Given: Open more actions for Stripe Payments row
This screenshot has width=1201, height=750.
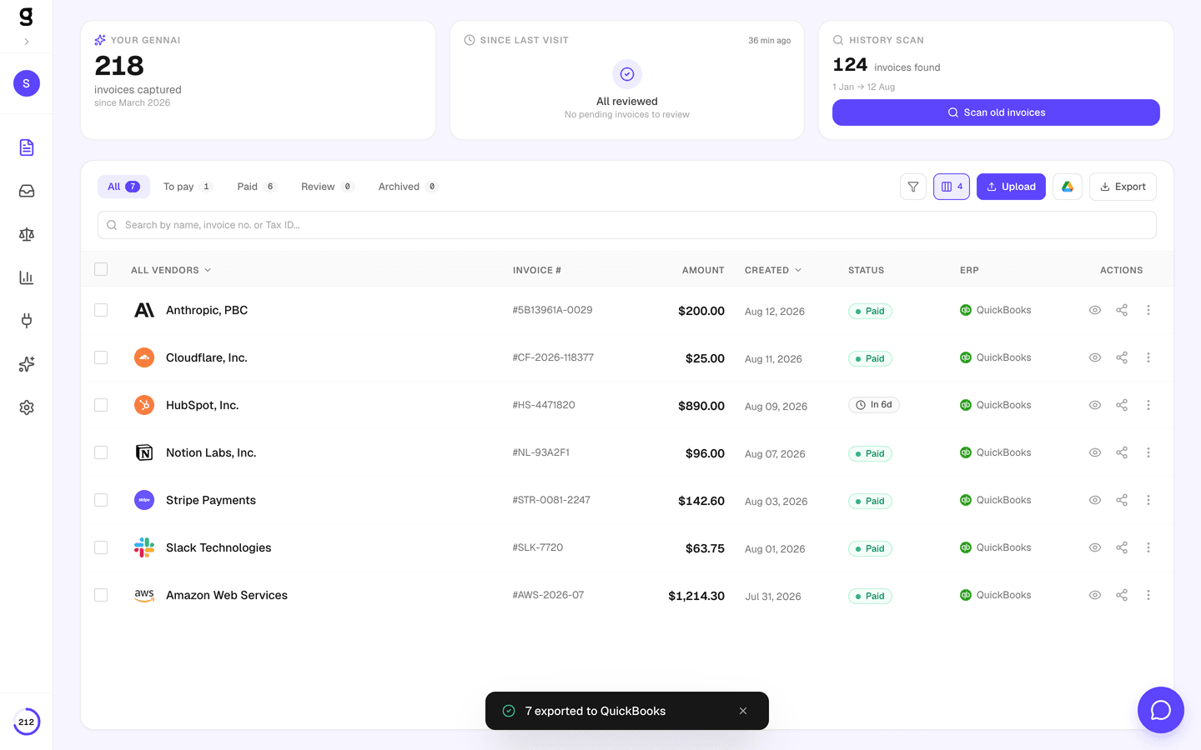Looking at the screenshot, I should click(1148, 500).
